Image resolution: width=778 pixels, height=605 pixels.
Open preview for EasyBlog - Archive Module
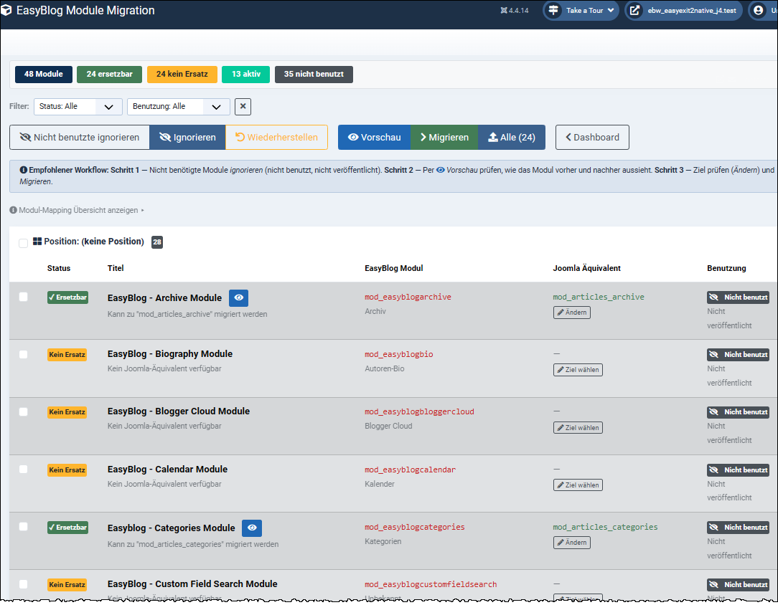point(238,297)
